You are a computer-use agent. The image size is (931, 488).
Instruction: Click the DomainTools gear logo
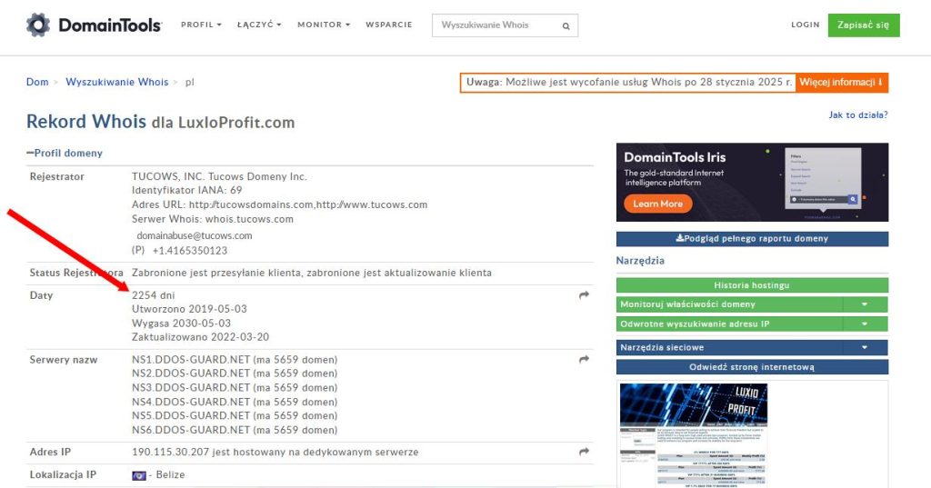click(x=38, y=25)
